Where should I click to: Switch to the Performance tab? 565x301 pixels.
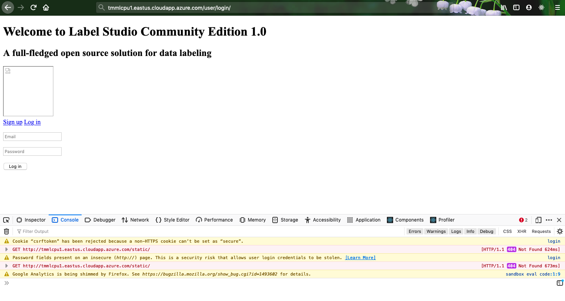(x=214, y=220)
